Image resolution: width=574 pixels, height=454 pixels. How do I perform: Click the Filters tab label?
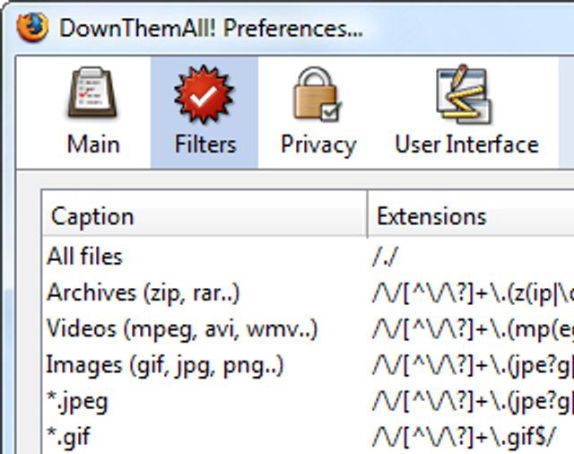pos(205,144)
